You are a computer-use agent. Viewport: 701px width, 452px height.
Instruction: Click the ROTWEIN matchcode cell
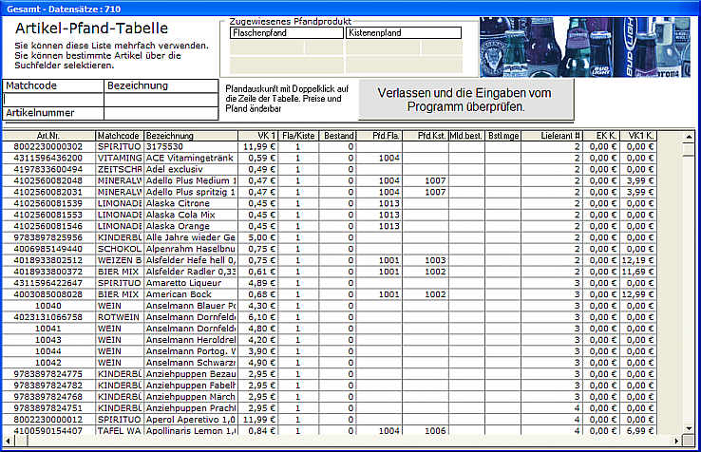coord(120,317)
